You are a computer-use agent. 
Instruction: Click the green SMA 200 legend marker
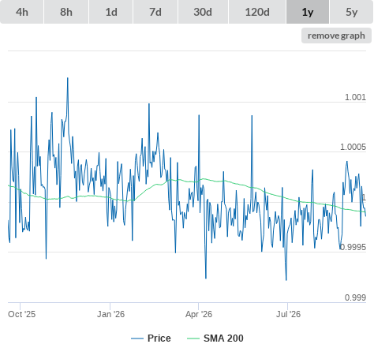(193, 338)
